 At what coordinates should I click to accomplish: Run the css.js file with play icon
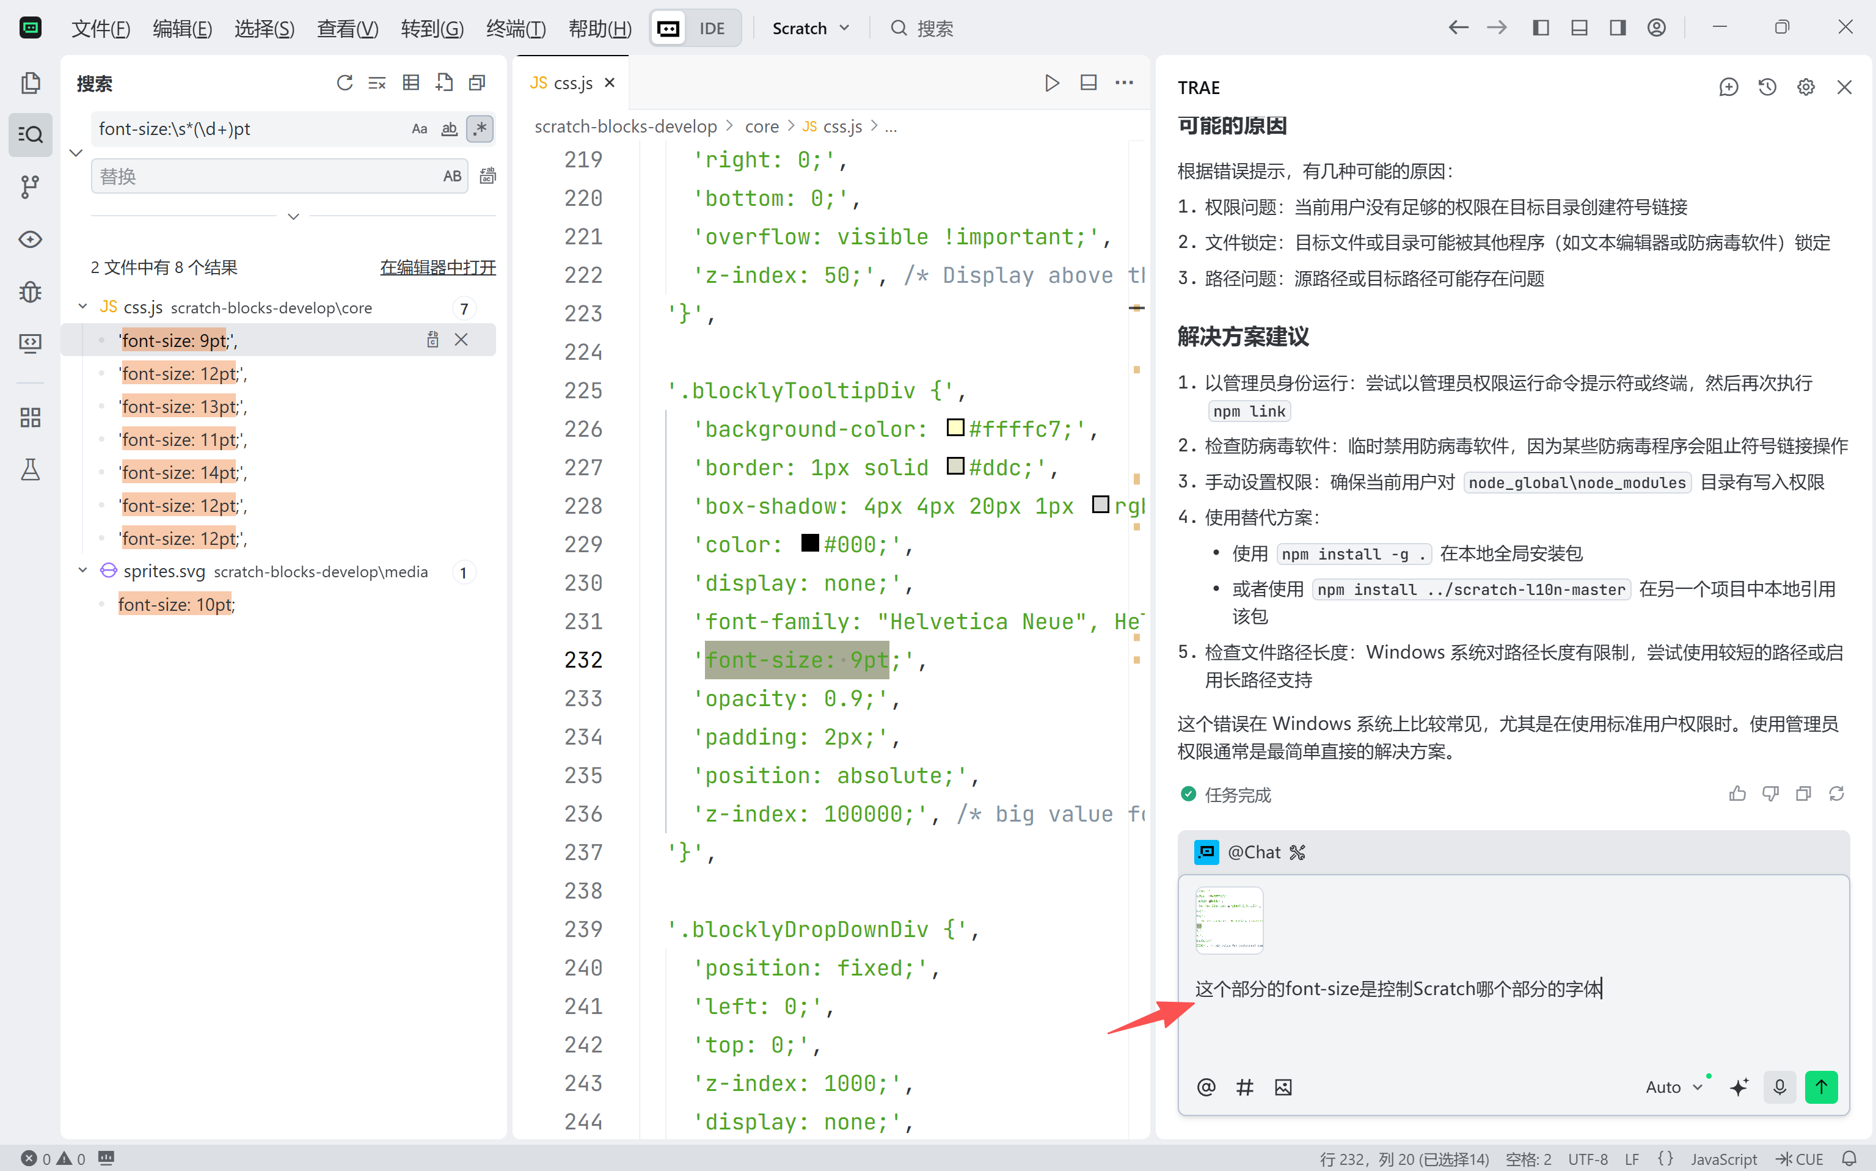pos(1051,83)
